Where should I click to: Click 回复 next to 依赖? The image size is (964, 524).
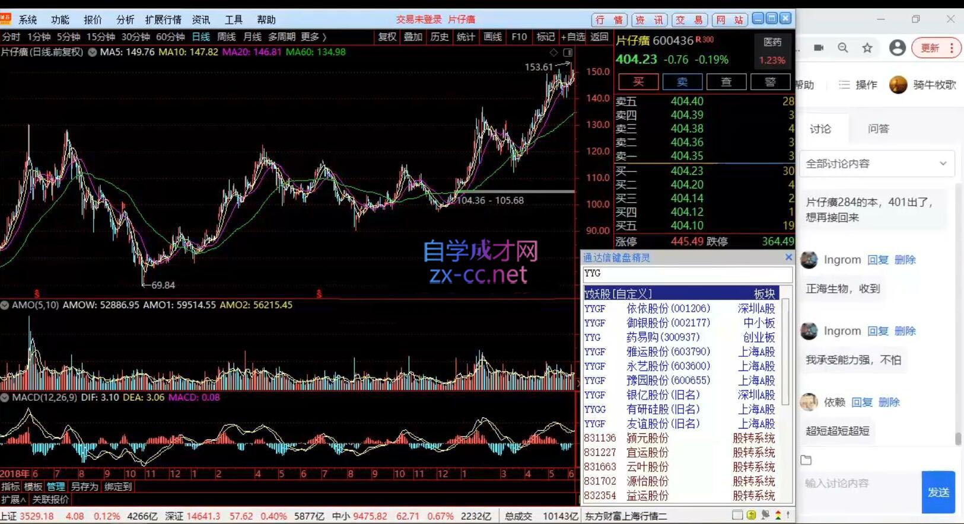click(x=862, y=402)
